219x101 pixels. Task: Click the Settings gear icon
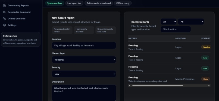point(4,25)
